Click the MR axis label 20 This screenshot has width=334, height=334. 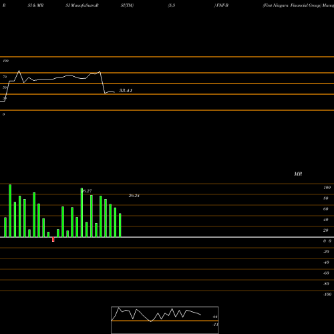(x=326, y=230)
